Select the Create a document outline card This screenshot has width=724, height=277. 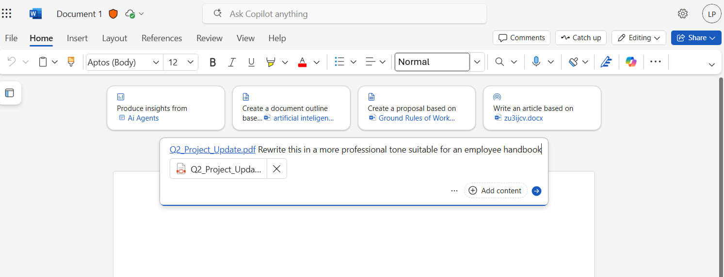tap(291, 108)
